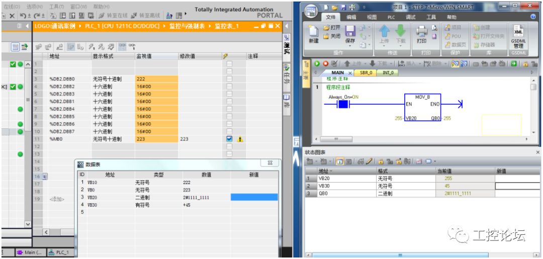Tick the modify checkbox in %DB2.DBB3 row
Viewport: 543px width, 259px height.
[229, 94]
